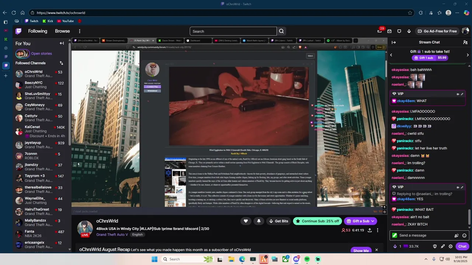Open the party popper celebration icon in chat
472x265 pixels.
pos(457,236)
